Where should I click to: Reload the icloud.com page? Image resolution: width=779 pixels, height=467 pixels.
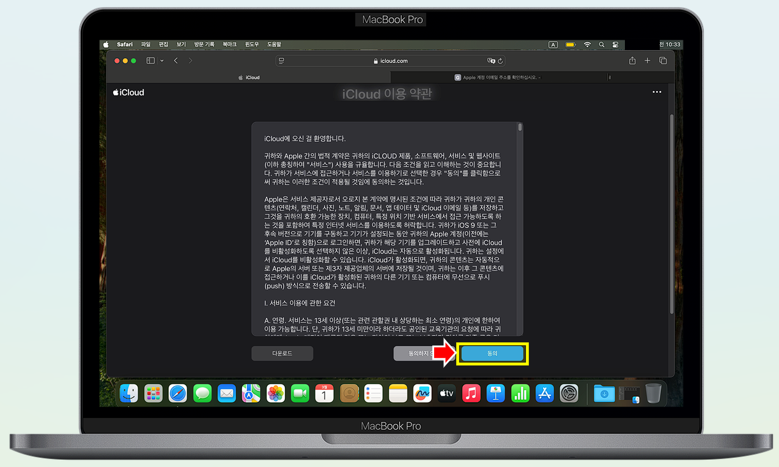[x=500, y=61]
